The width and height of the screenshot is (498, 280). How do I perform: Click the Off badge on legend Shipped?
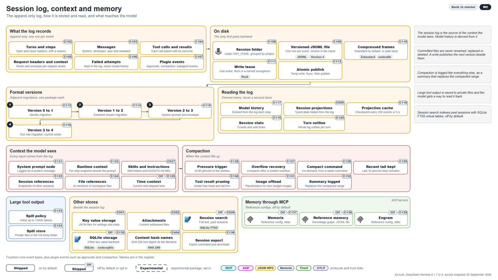point(89,265)
